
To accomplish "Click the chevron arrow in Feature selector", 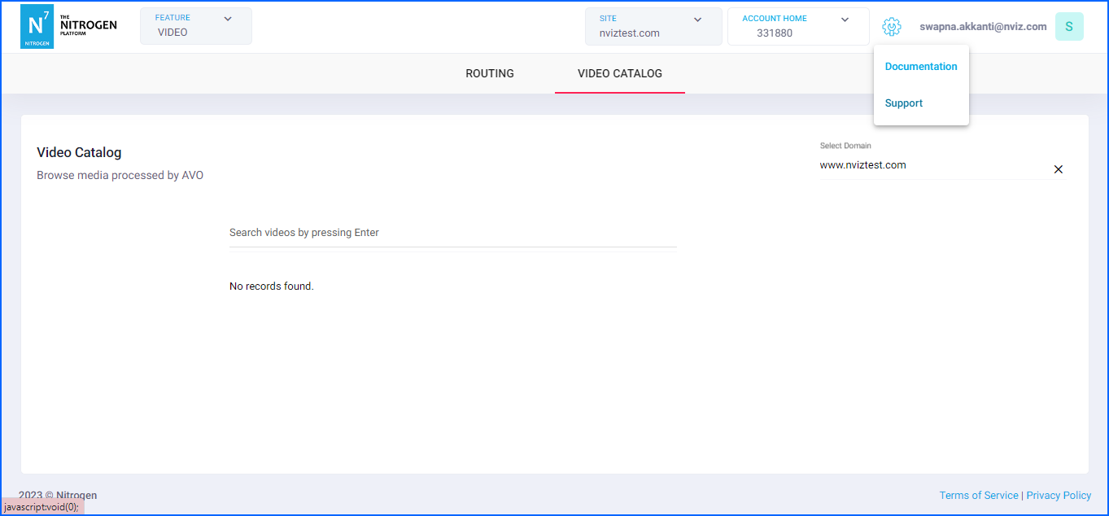I will pyautogui.click(x=228, y=19).
